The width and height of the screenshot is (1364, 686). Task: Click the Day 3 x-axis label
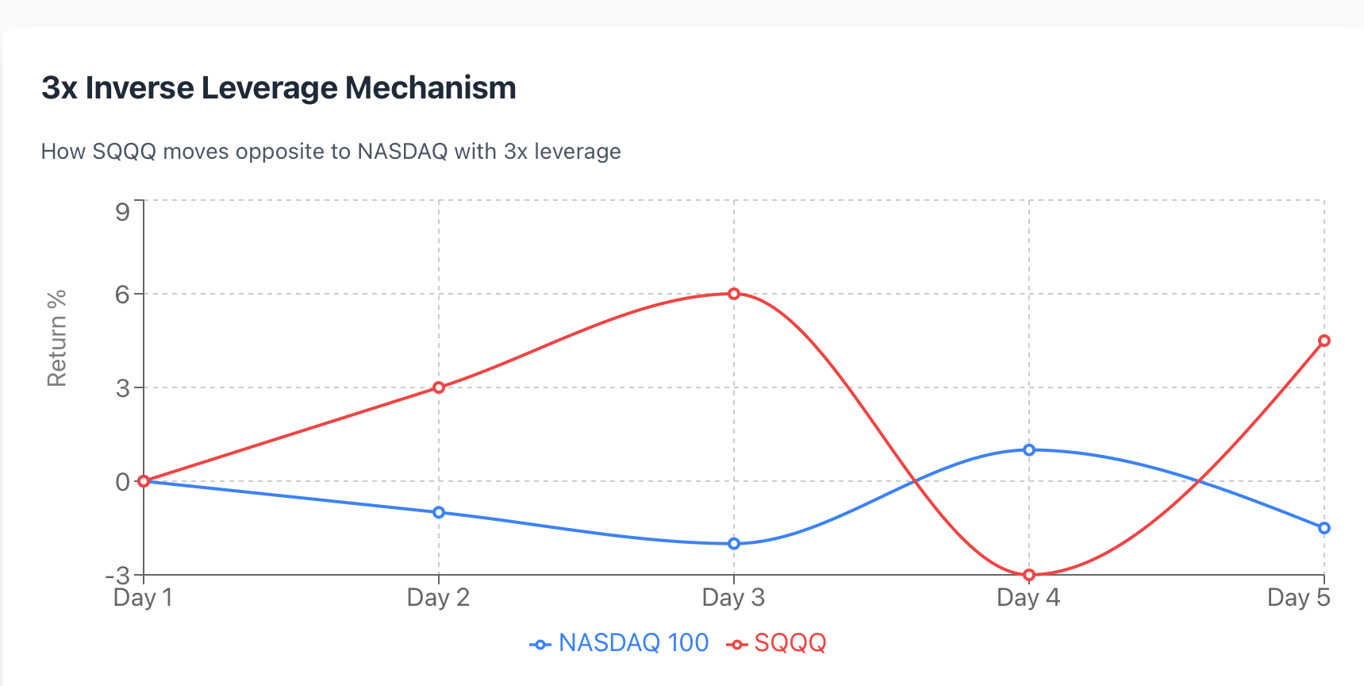pos(733,597)
